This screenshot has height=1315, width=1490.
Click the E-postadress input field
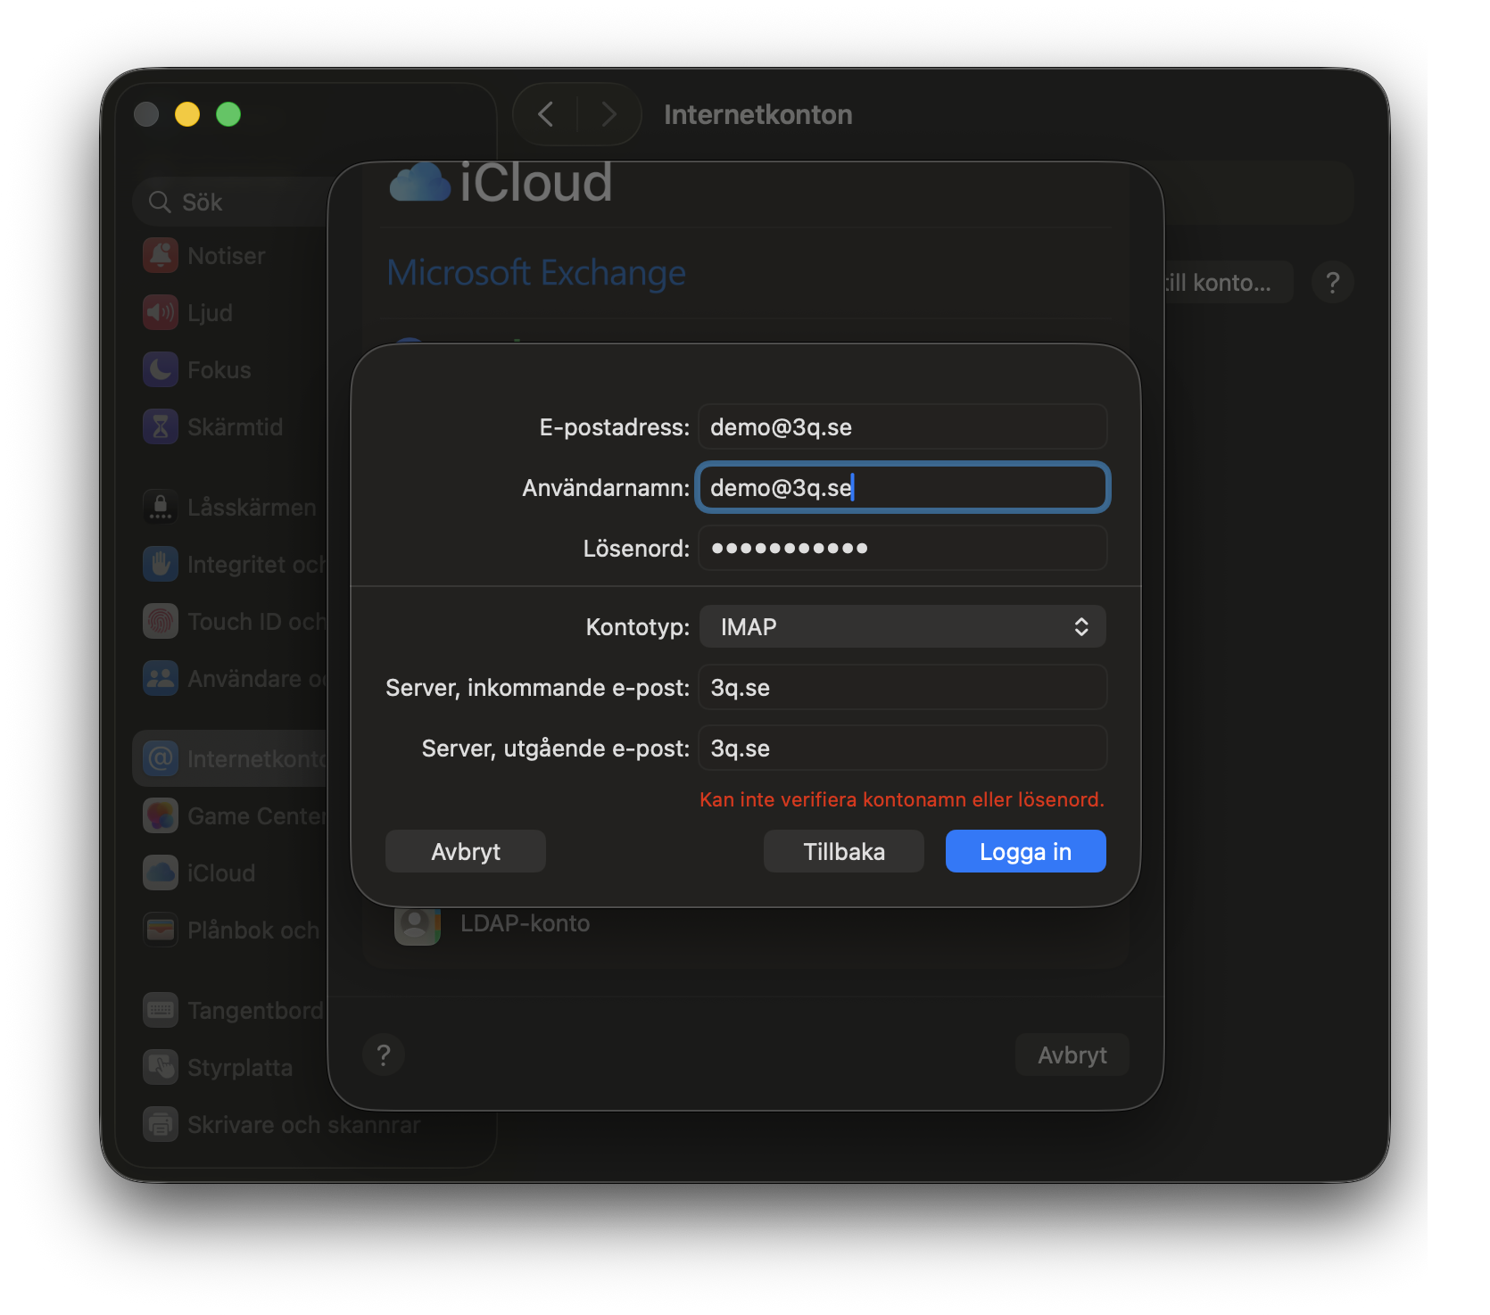click(x=902, y=427)
